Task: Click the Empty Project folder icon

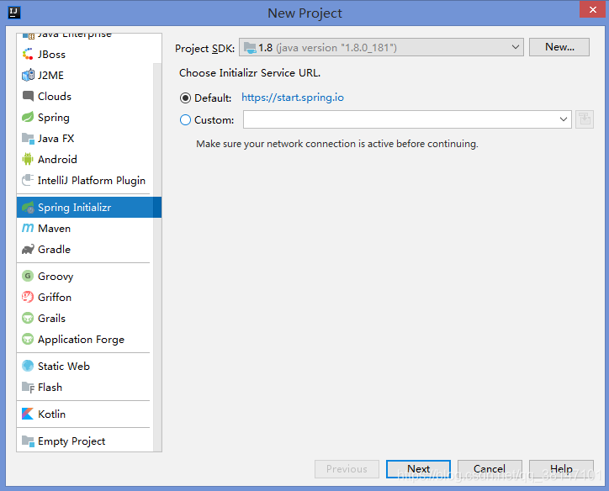Action: coord(28,441)
